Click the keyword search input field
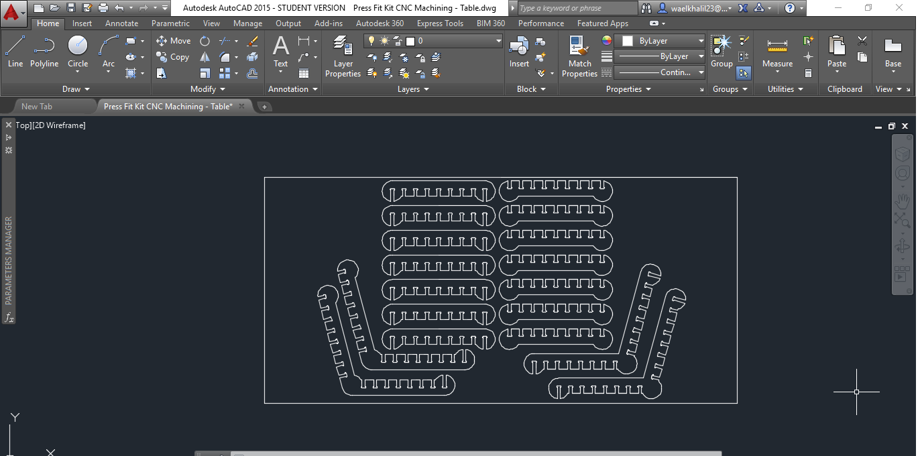The image size is (920, 456). pyautogui.click(x=577, y=8)
